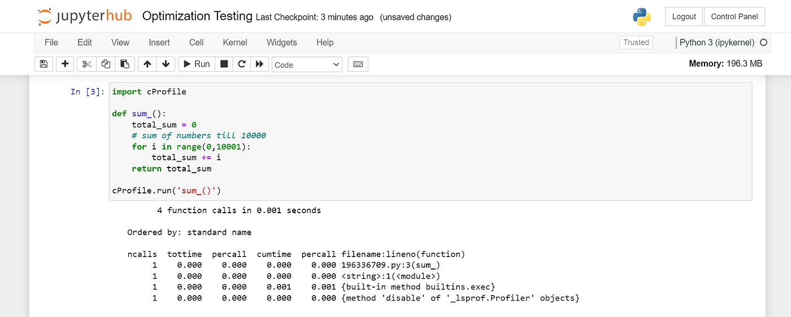
Task: Click the Logout button
Action: point(684,16)
